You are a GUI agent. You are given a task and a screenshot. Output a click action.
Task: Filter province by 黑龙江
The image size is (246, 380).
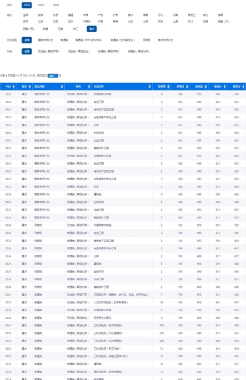[x=192, y=15]
